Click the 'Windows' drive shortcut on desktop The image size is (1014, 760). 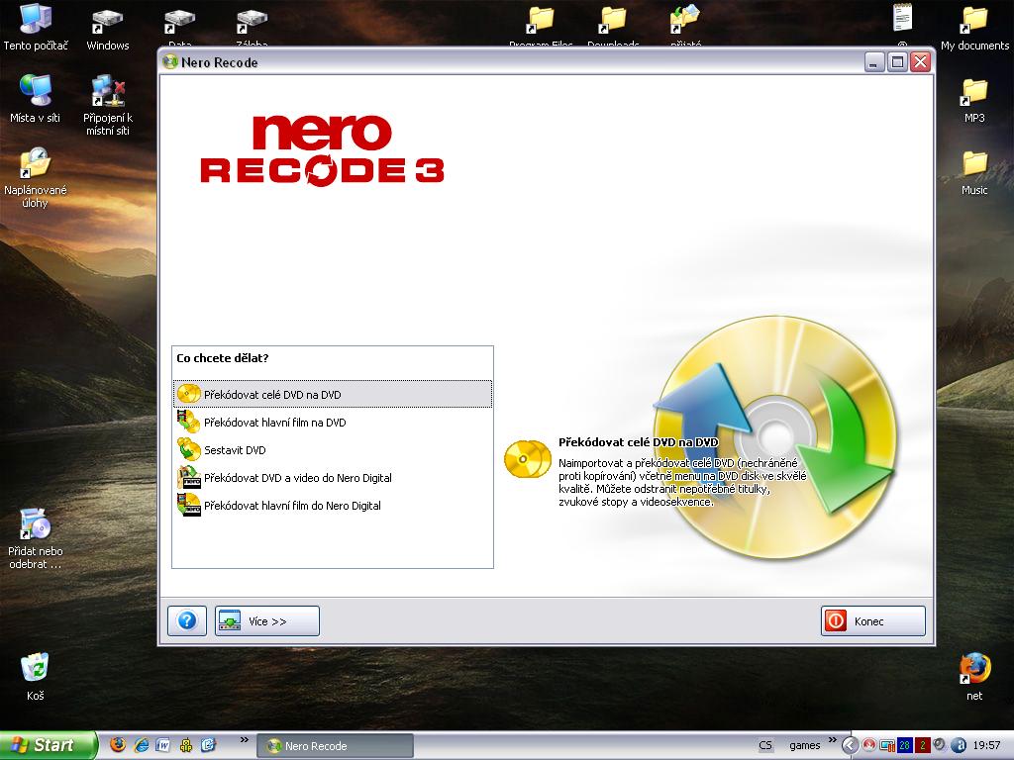coord(107,27)
